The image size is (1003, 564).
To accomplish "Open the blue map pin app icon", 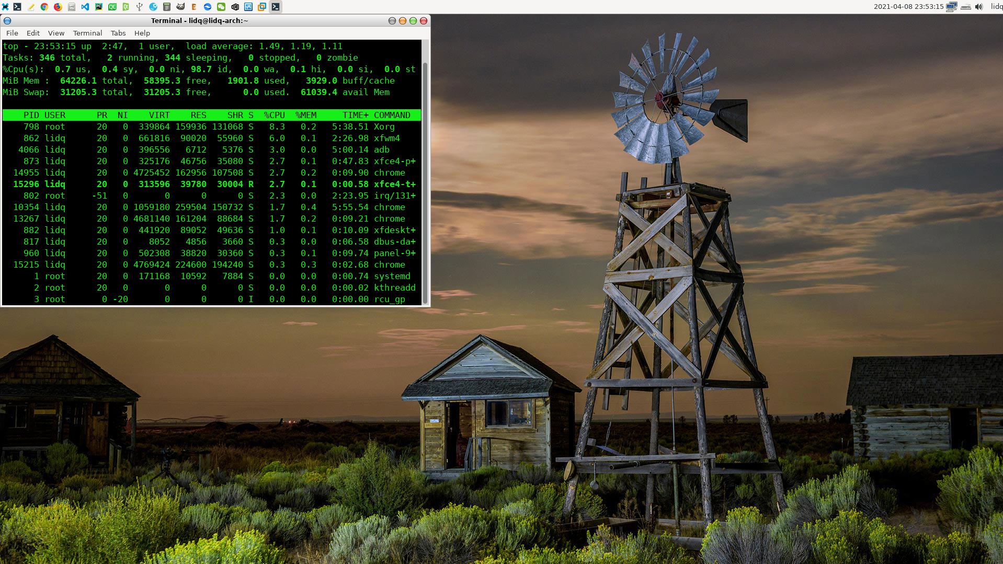I will (153, 7).
